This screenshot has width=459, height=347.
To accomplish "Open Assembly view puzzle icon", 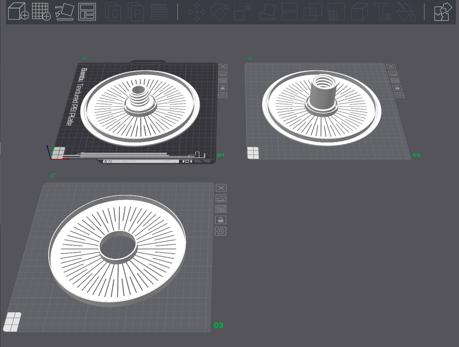I will point(442,12).
